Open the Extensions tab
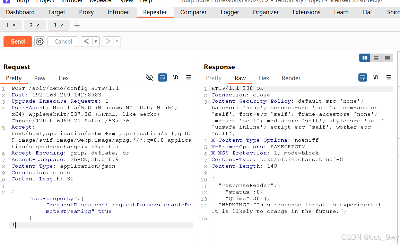This screenshot has width=400, height=244. (306, 12)
